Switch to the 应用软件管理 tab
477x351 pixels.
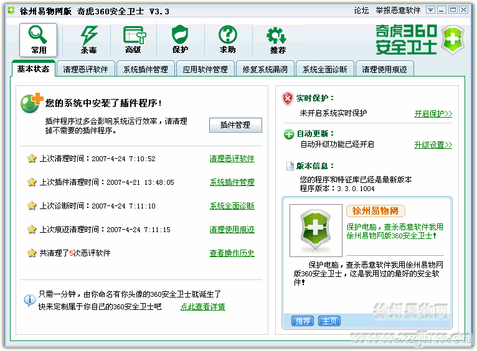pyautogui.click(x=205, y=69)
